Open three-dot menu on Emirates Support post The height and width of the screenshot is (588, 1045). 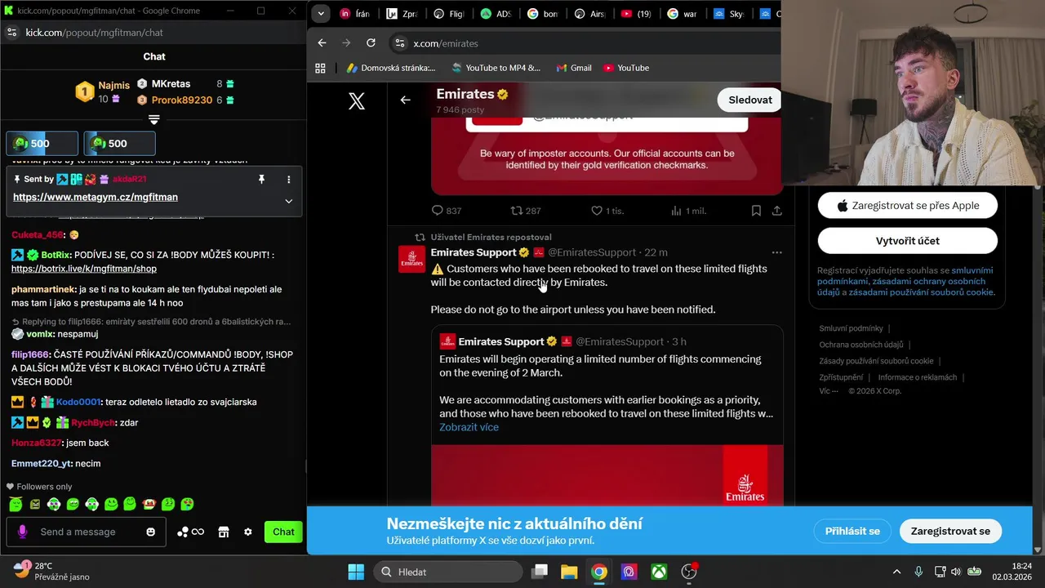point(776,252)
